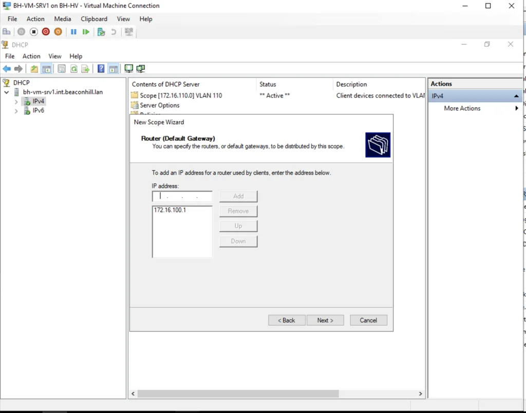The image size is (526, 413).
Task: Click the multi-monitor icon in DHCP toolbar
Action: tap(141, 68)
